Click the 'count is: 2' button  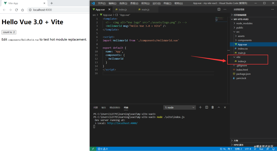coord(9,32)
